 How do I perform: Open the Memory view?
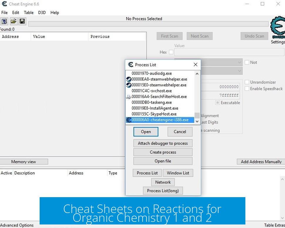pyautogui.click(x=24, y=162)
